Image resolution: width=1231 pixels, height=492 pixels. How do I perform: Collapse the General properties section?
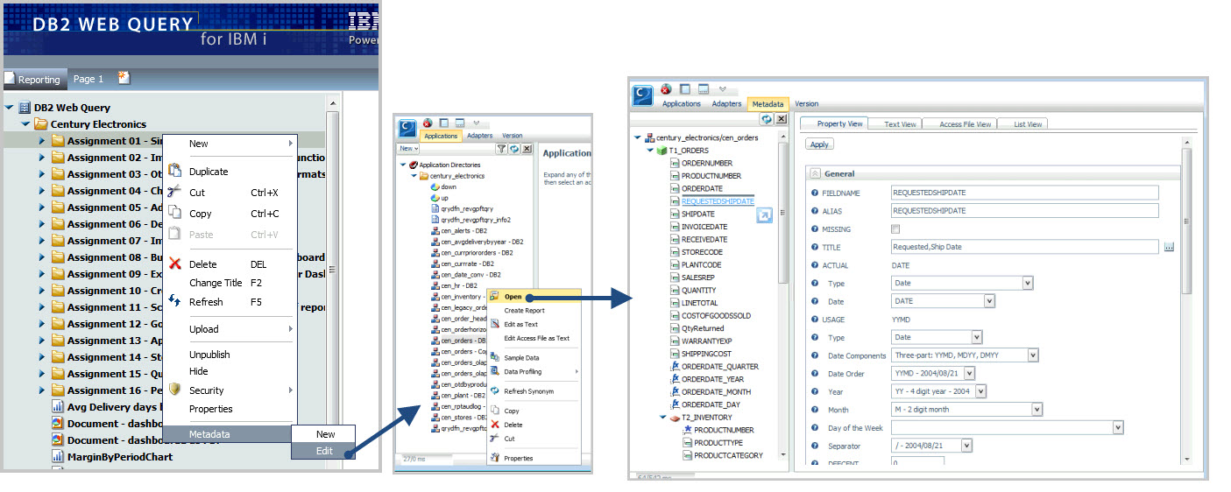coord(815,173)
